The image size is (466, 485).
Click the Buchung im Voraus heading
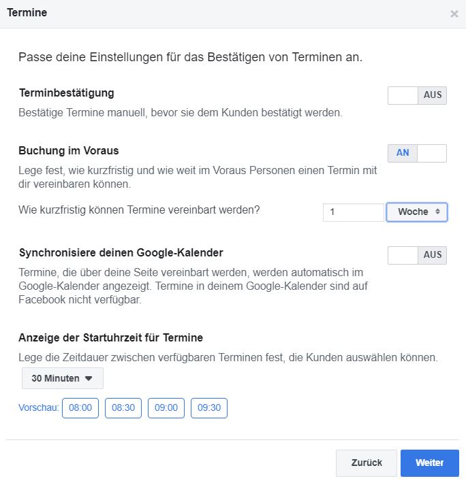coord(69,150)
